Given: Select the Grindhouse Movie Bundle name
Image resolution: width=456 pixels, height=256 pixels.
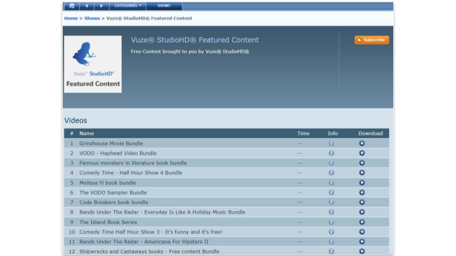Looking at the screenshot, I should pos(111,143).
